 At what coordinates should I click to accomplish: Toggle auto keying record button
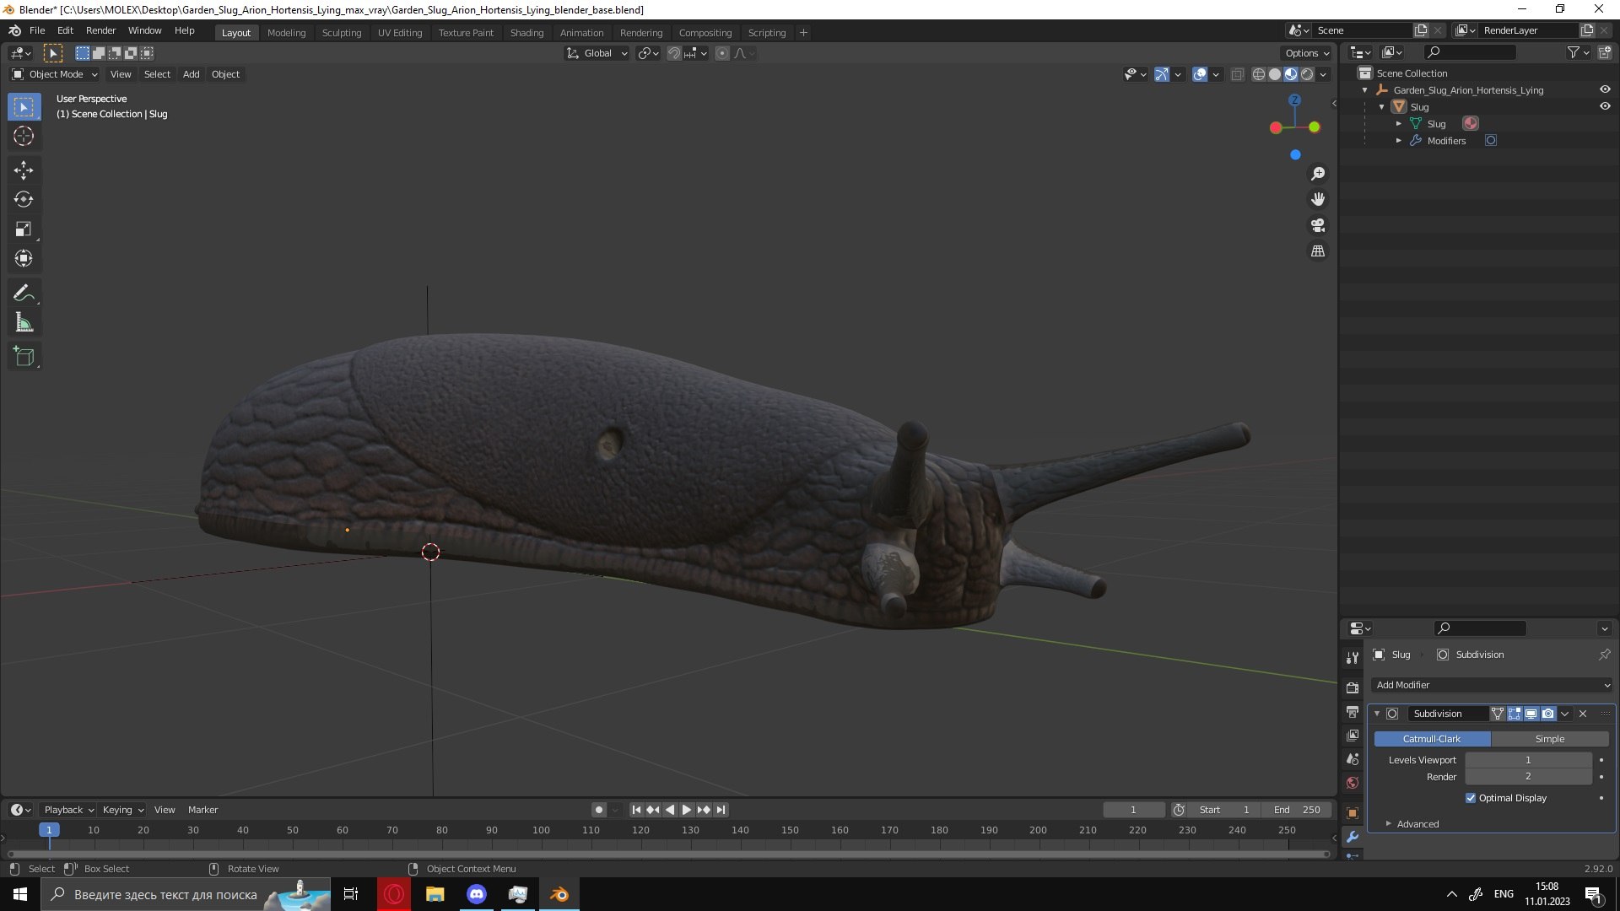(599, 810)
